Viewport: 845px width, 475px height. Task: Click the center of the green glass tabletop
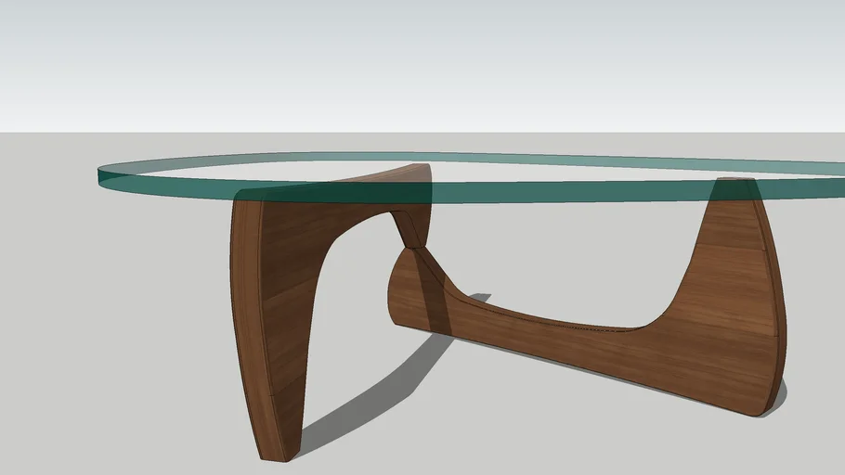point(520,174)
